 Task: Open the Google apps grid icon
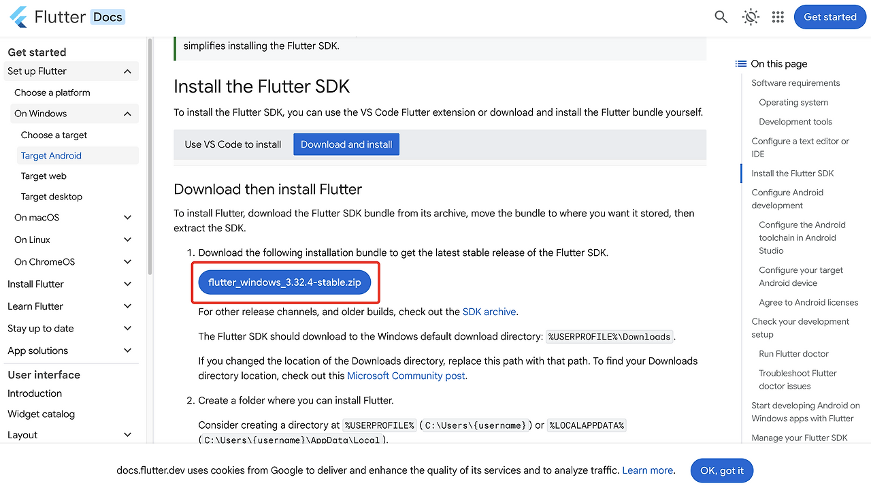coord(778,17)
